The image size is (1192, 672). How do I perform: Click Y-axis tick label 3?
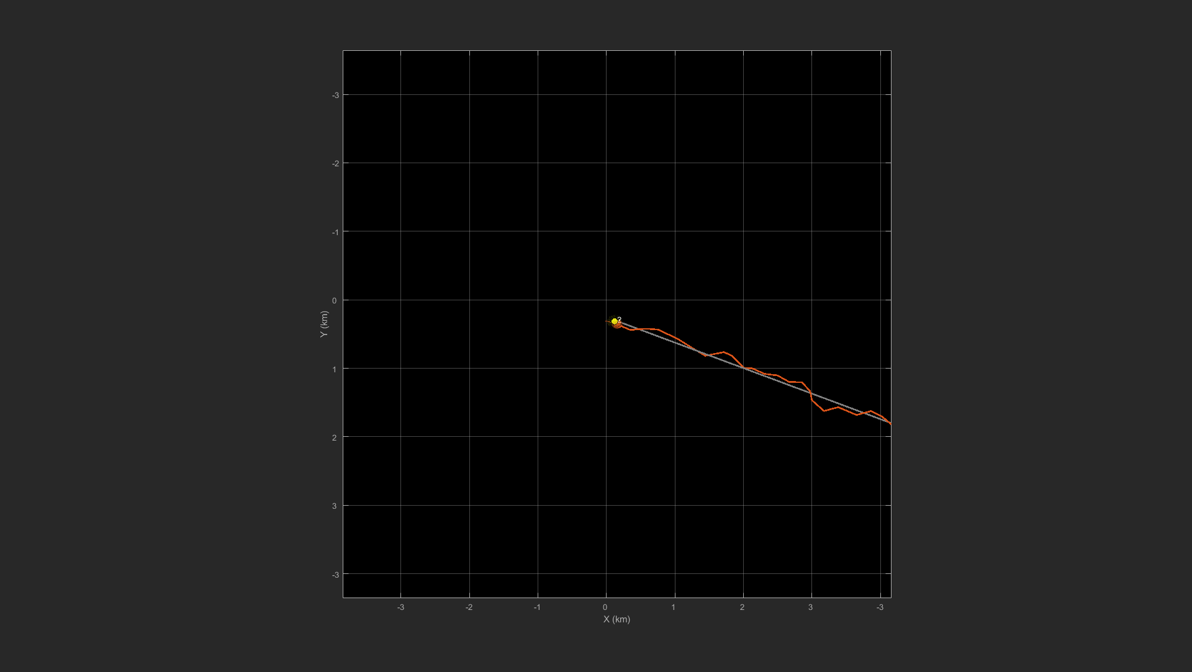click(x=334, y=506)
